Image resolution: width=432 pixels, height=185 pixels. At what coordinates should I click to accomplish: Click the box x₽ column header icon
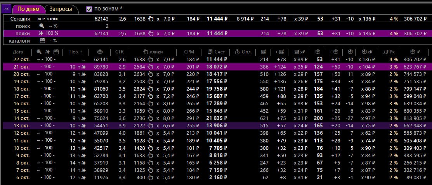[368, 52]
